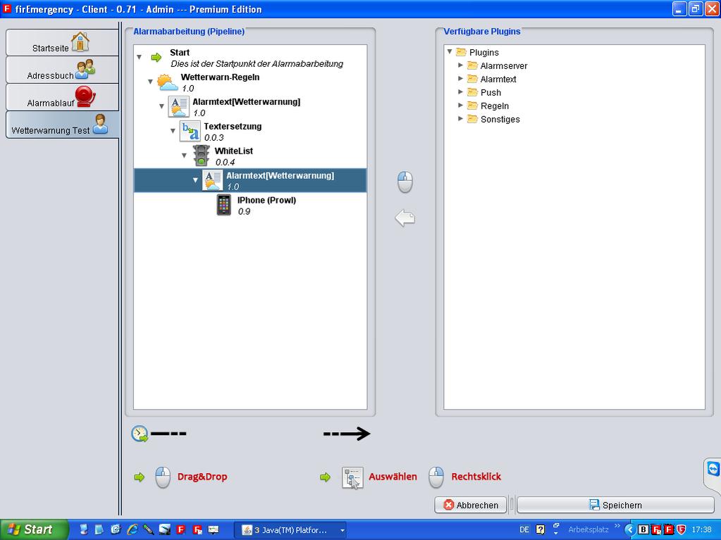Open the Windows Start menu

point(34,529)
